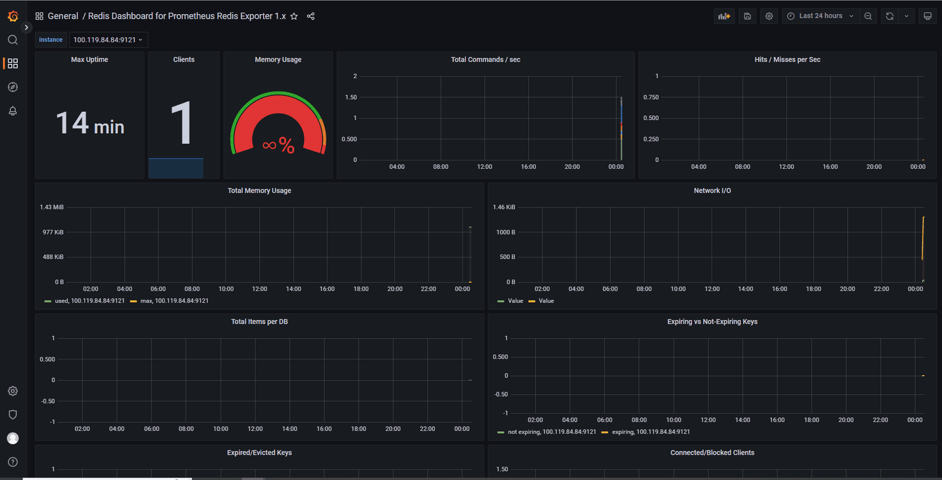Viewport: 942px width, 480px height.
Task: Go to the General folder breadcrumb
Action: tap(63, 16)
